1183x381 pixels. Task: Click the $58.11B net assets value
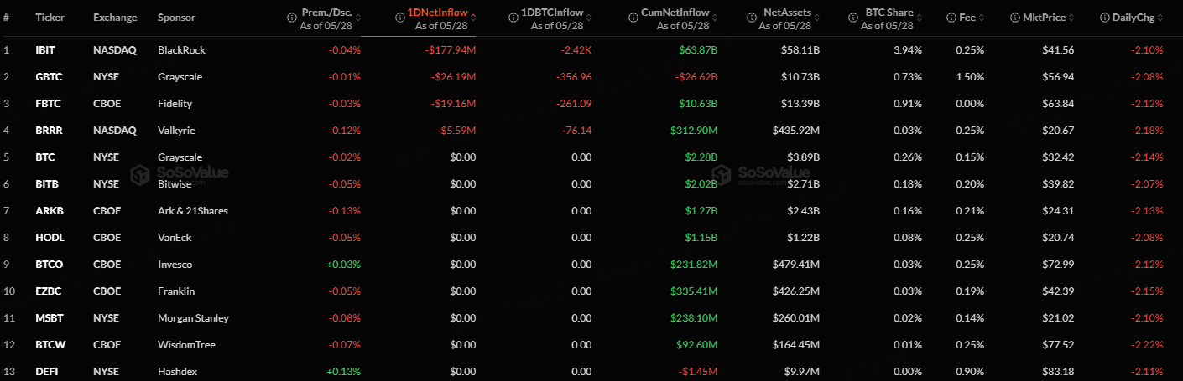coord(800,50)
